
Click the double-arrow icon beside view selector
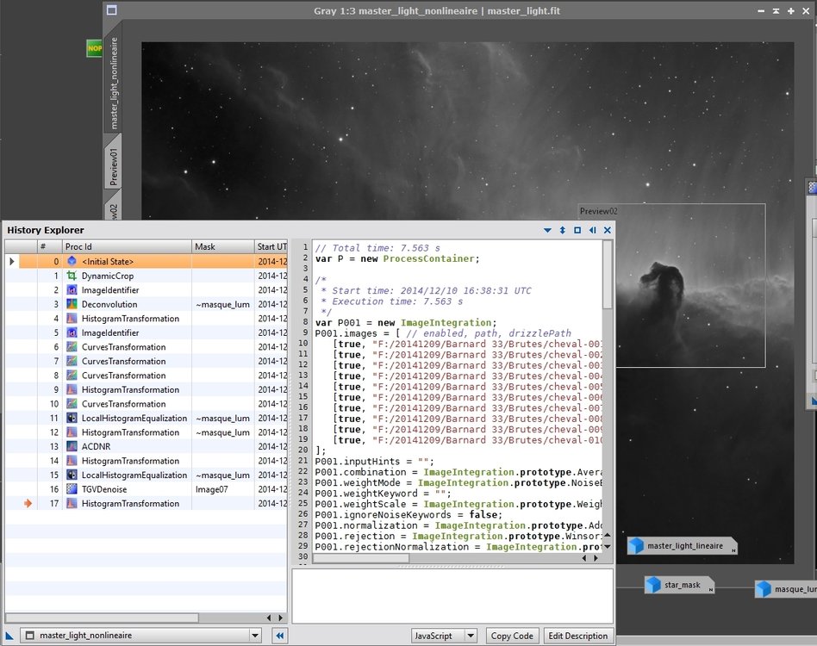tap(279, 636)
